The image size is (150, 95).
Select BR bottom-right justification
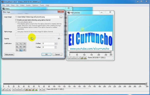tap(24, 50)
